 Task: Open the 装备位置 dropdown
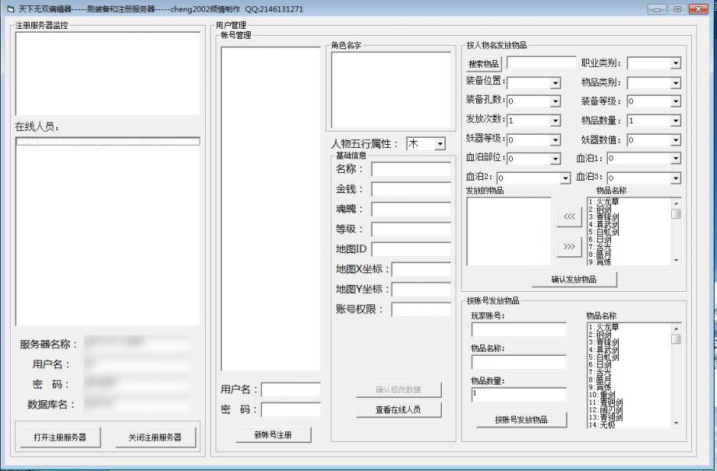point(555,83)
